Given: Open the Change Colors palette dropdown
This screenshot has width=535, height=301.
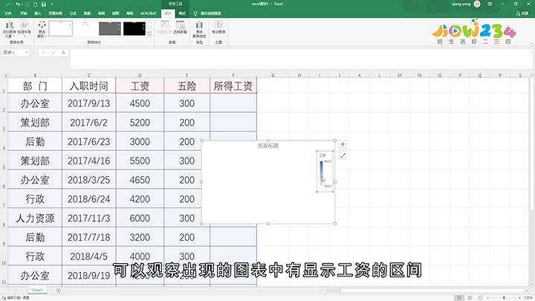Looking at the screenshot, I should coord(42,29).
